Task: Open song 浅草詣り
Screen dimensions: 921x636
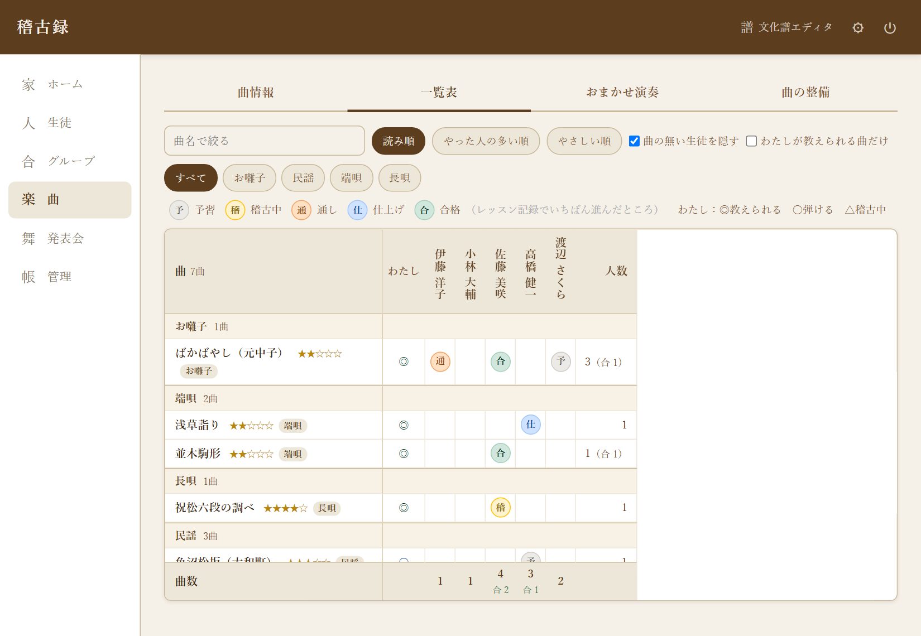Action: click(x=197, y=425)
